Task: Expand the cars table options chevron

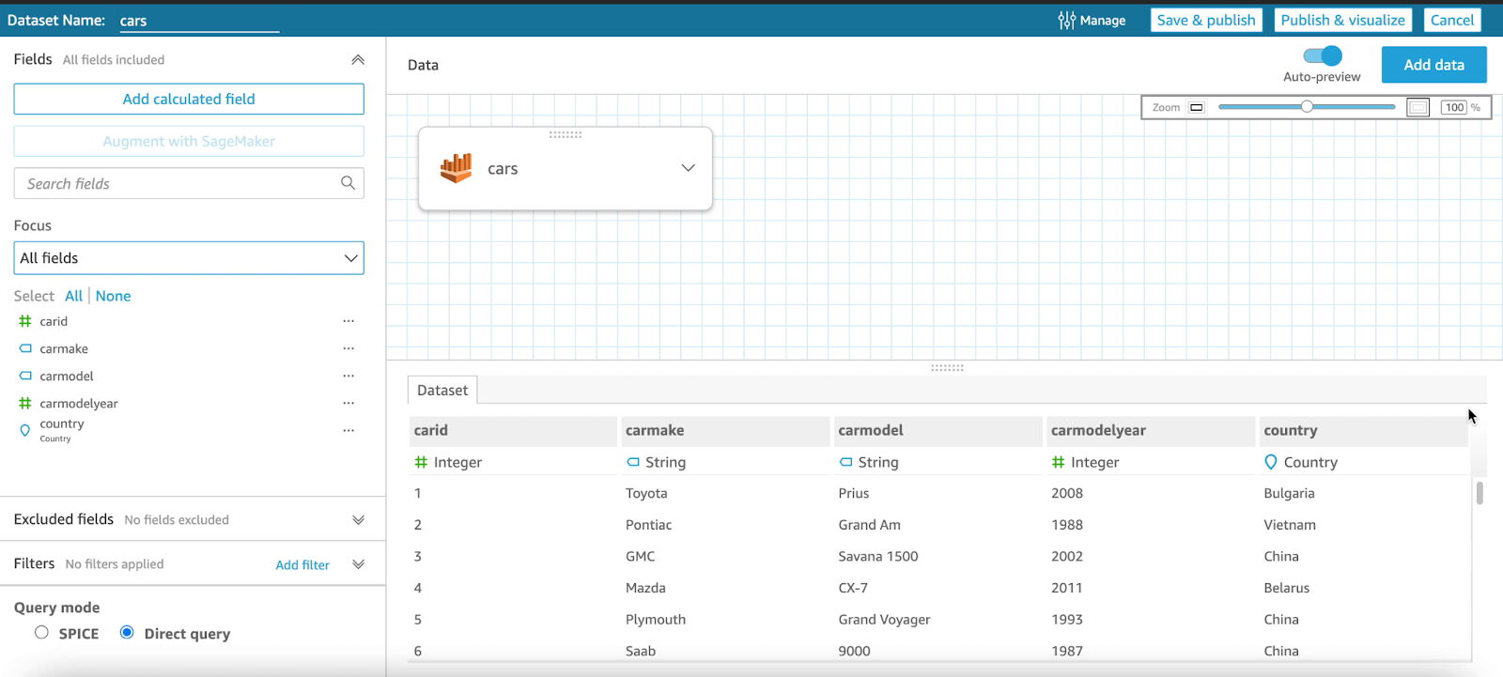Action: [688, 168]
